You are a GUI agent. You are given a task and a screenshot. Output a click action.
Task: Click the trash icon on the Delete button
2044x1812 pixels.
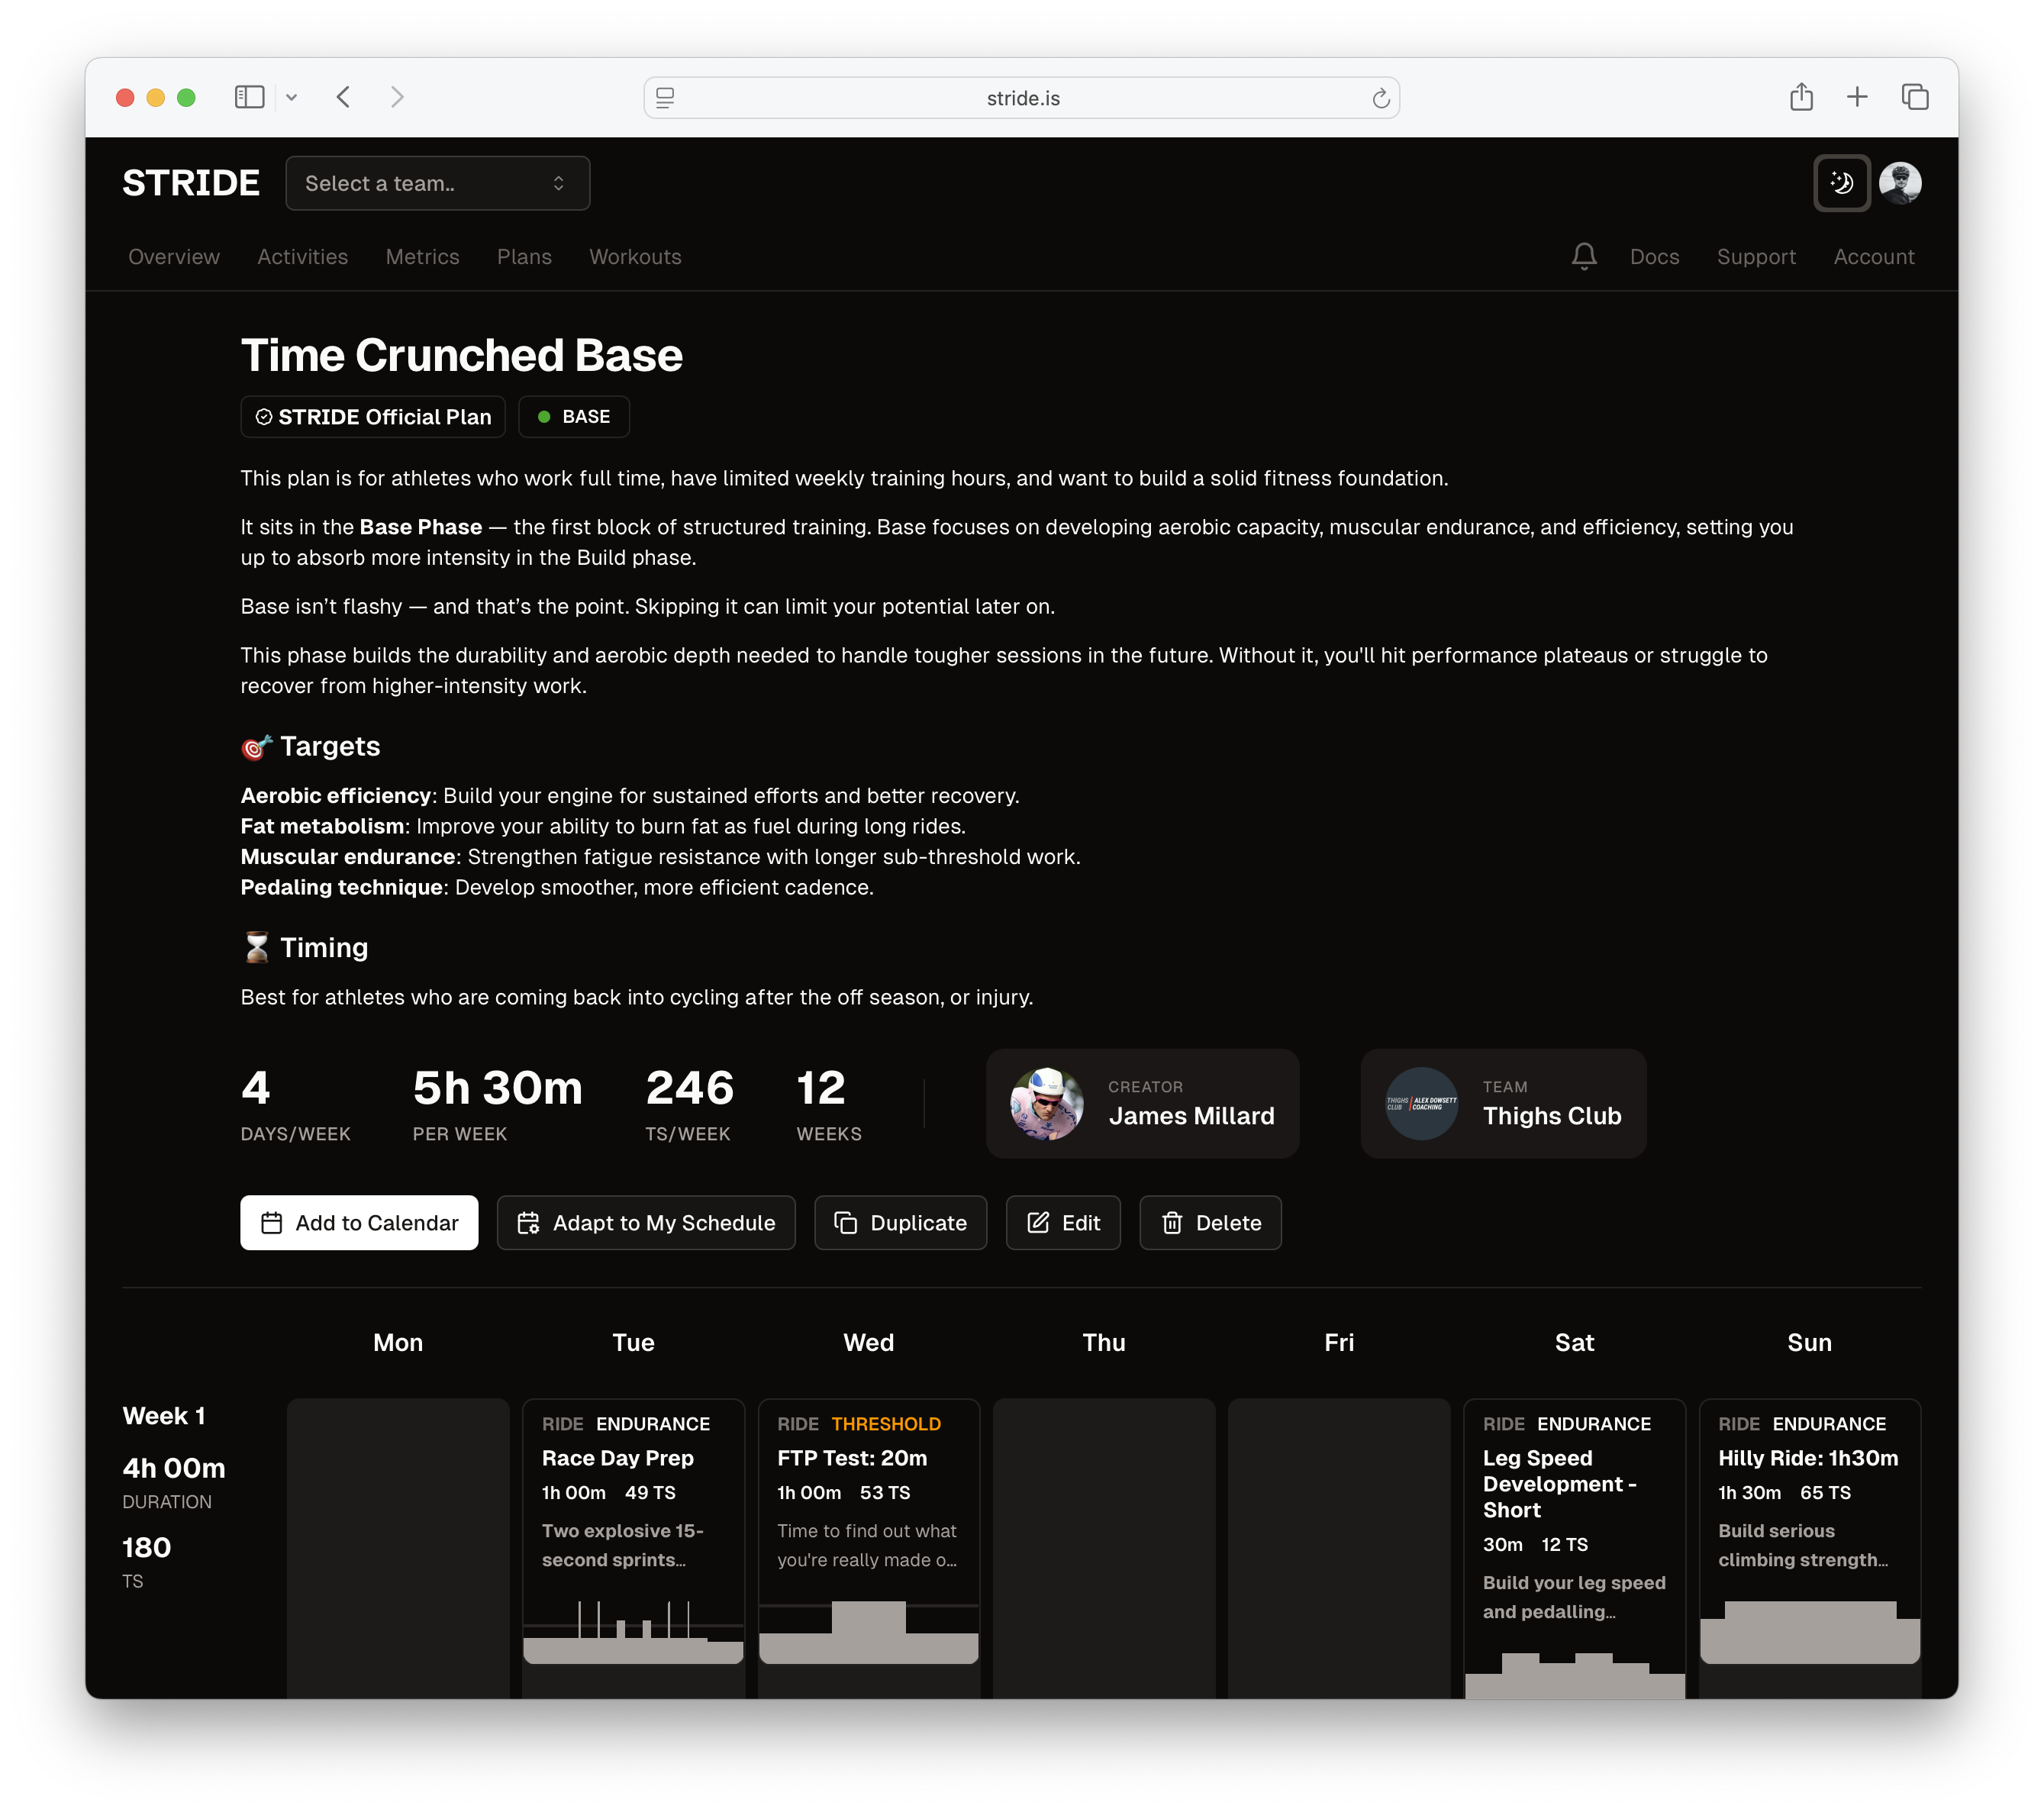pos(1172,1222)
